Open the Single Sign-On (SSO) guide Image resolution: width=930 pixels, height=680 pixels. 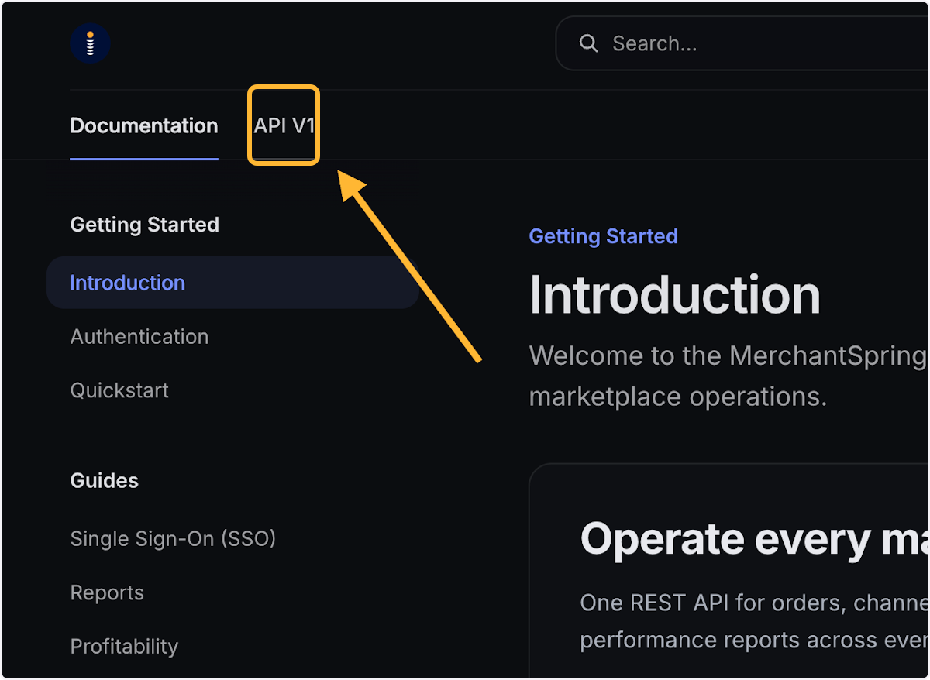(173, 538)
